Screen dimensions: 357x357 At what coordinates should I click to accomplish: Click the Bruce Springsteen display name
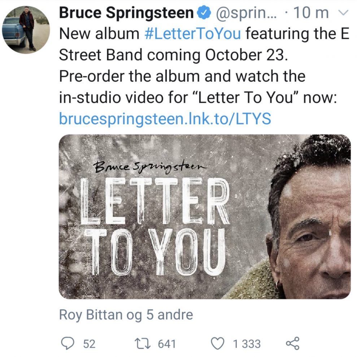coord(126,13)
